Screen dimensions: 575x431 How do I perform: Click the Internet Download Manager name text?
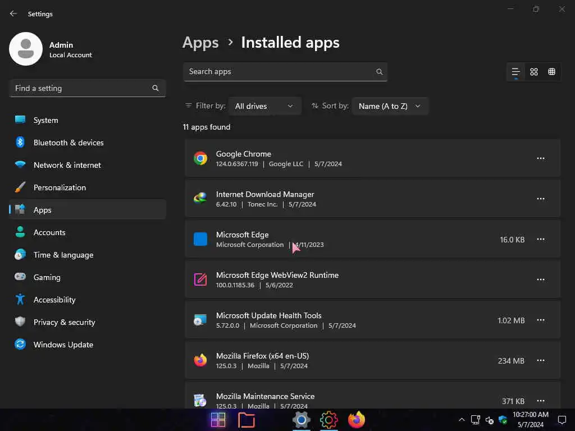(265, 194)
